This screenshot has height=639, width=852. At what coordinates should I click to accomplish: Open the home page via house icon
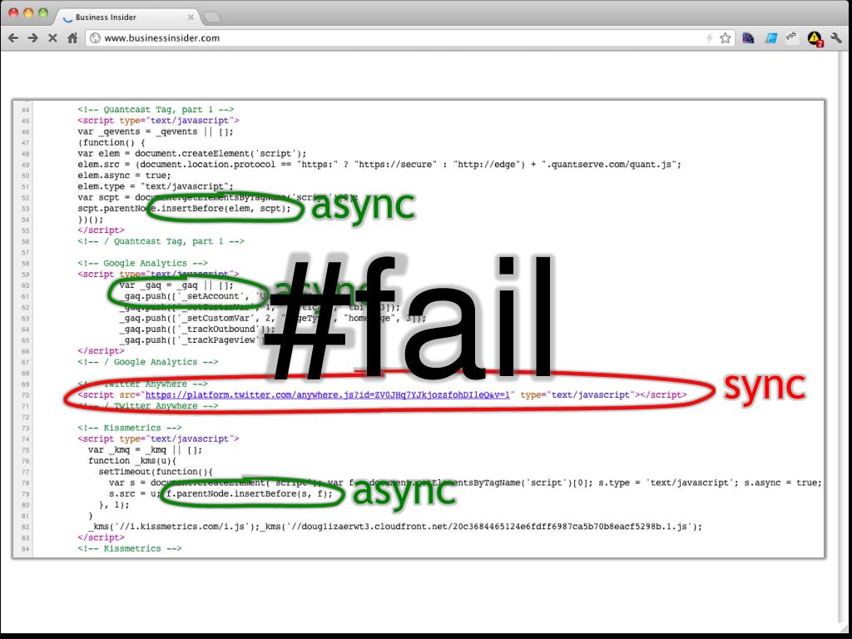click(x=72, y=38)
